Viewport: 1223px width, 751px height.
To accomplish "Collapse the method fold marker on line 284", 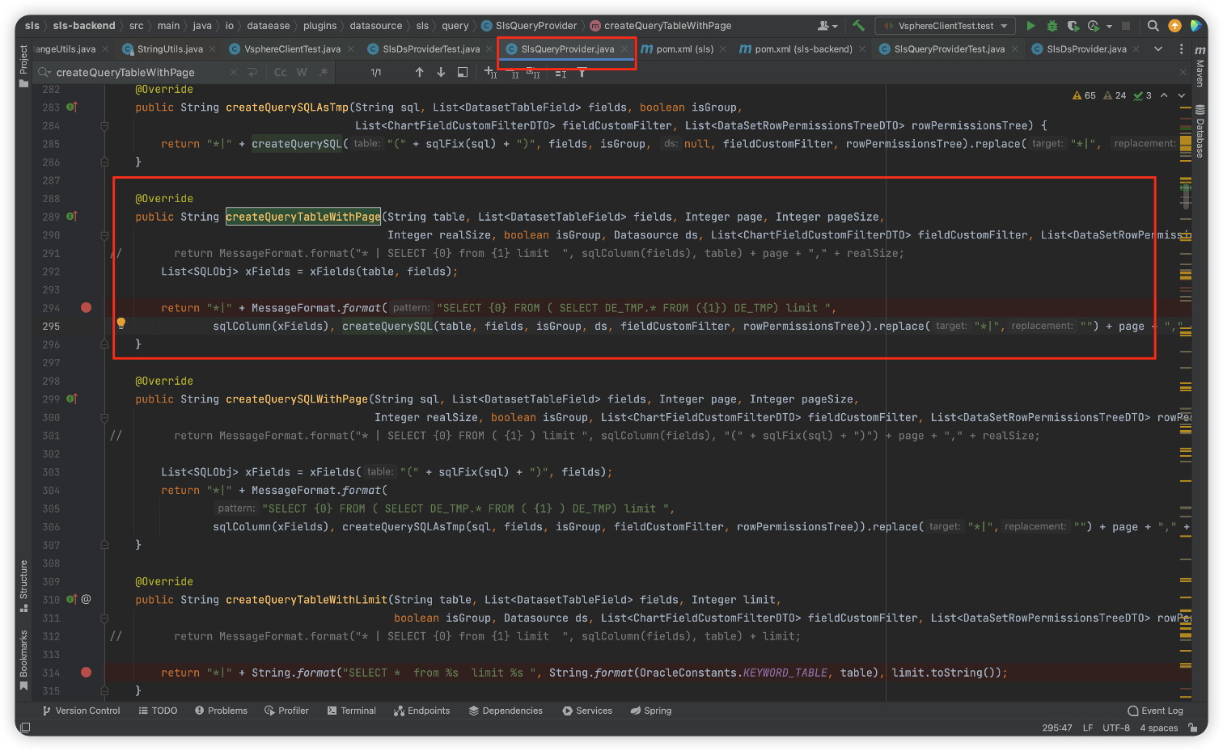I will [104, 125].
